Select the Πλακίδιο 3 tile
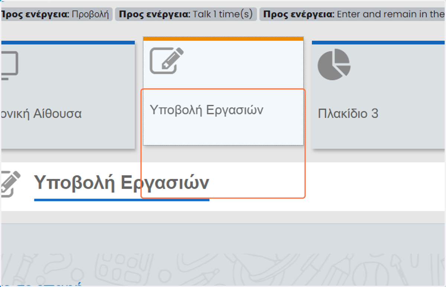The height and width of the screenshot is (287, 446). coord(379,95)
